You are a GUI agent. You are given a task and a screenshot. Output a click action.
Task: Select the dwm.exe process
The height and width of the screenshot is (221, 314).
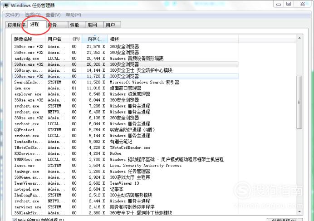click(125, 88)
